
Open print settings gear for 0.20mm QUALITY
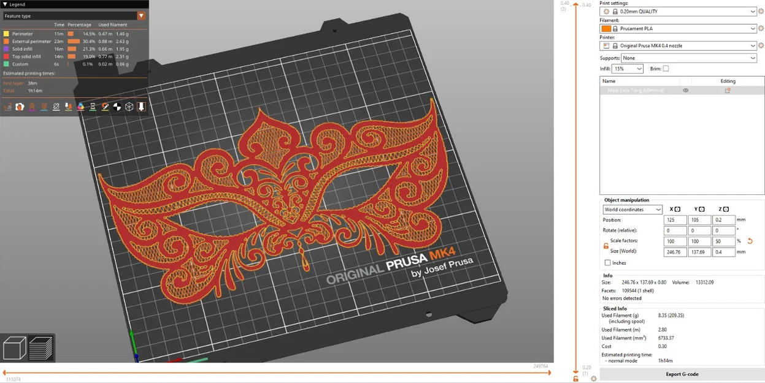click(761, 12)
